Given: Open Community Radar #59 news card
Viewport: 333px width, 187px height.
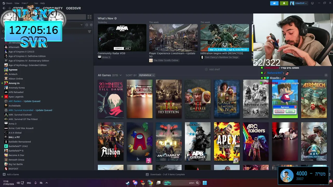Looking at the screenshot, I should pos(122,38).
